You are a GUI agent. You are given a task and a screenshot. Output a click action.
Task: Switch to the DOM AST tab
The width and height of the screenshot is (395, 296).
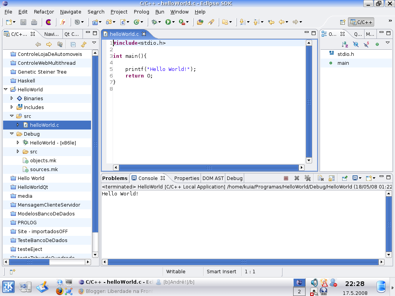click(x=213, y=178)
